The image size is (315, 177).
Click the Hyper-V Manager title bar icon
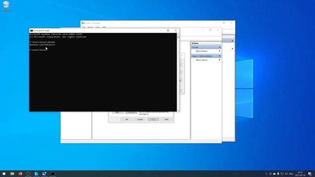pos(83,23)
